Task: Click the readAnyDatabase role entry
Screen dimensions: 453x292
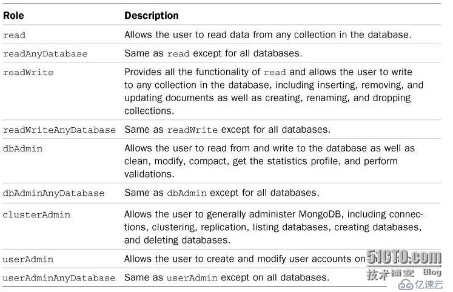Action: click(45, 54)
